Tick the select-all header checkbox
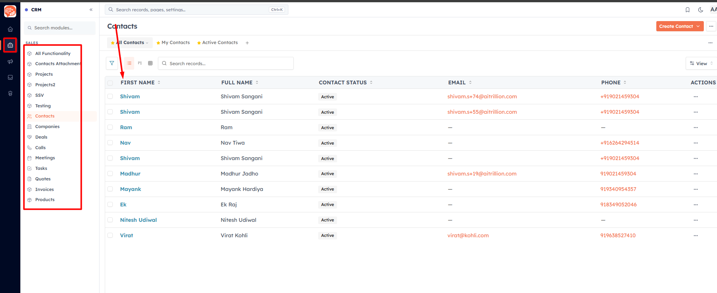The height and width of the screenshot is (293, 717). [x=110, y=83]
